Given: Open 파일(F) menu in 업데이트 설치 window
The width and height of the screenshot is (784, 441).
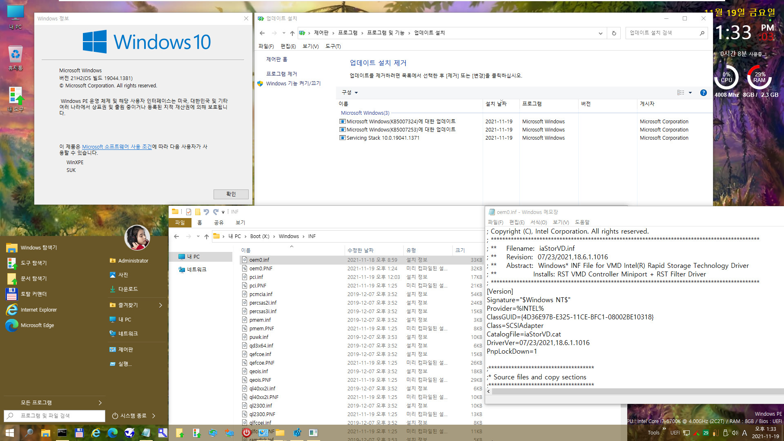Looking at the screenshot, I should 266,46.
